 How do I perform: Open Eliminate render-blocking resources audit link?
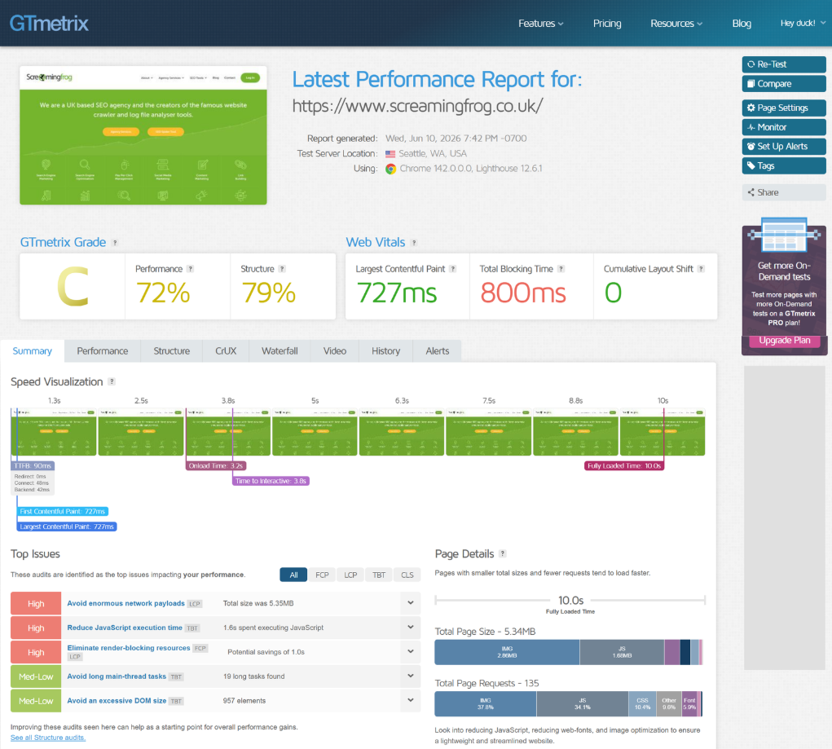click(129, 648)
